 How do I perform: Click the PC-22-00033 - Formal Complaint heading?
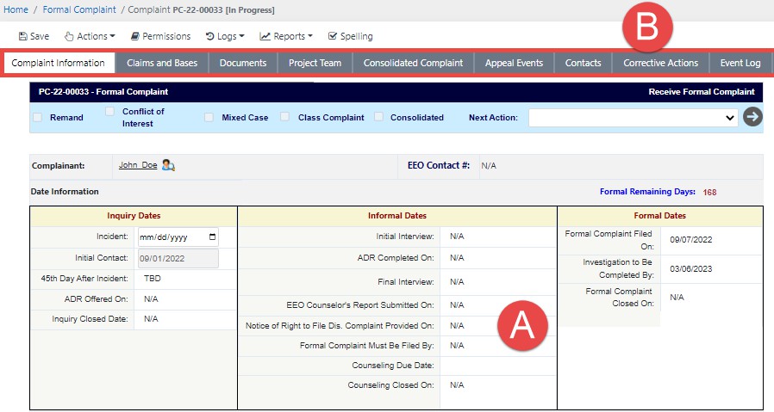[103, 92]
